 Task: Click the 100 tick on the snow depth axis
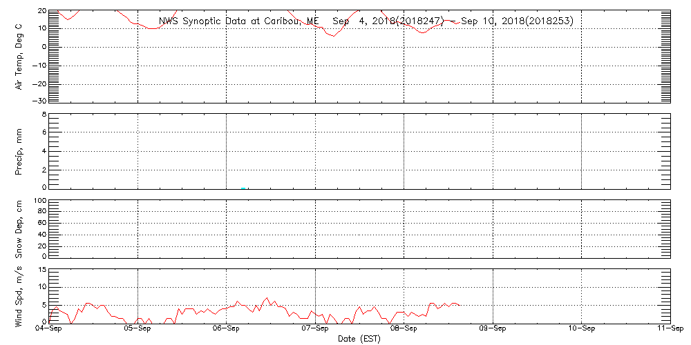pyautogui.click(x=39, y=201)
